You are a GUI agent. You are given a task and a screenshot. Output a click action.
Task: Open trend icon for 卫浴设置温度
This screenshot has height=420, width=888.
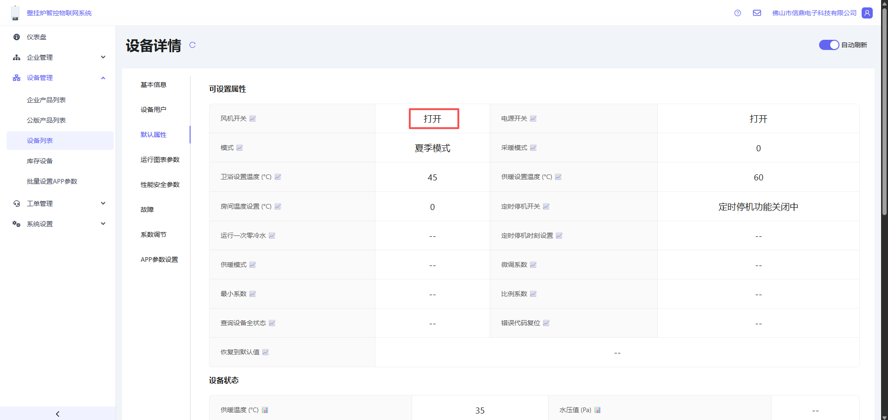(x=278, y=177)
